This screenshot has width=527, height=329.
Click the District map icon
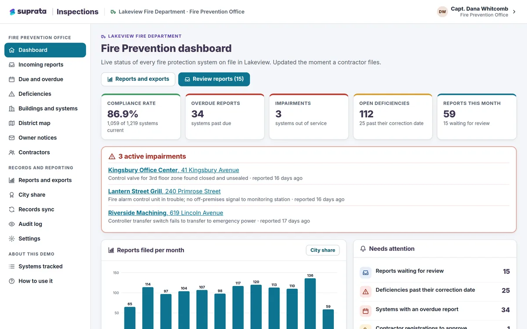point(12,123)
